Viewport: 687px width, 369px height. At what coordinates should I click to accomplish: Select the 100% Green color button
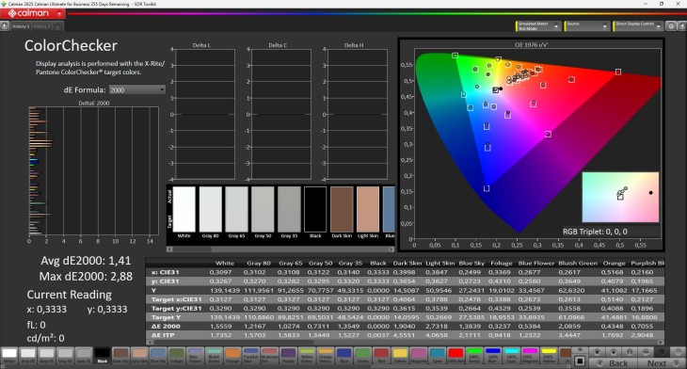tap(474, 356)
